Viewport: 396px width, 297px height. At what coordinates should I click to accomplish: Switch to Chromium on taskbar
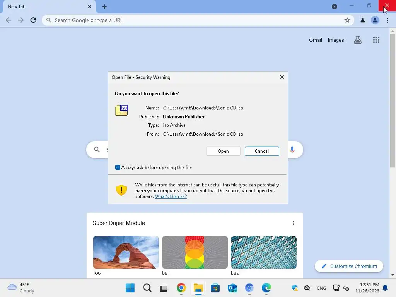(x=249, y=288)
